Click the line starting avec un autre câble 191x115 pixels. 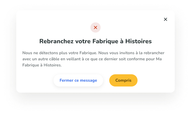(x=92, y=59)
